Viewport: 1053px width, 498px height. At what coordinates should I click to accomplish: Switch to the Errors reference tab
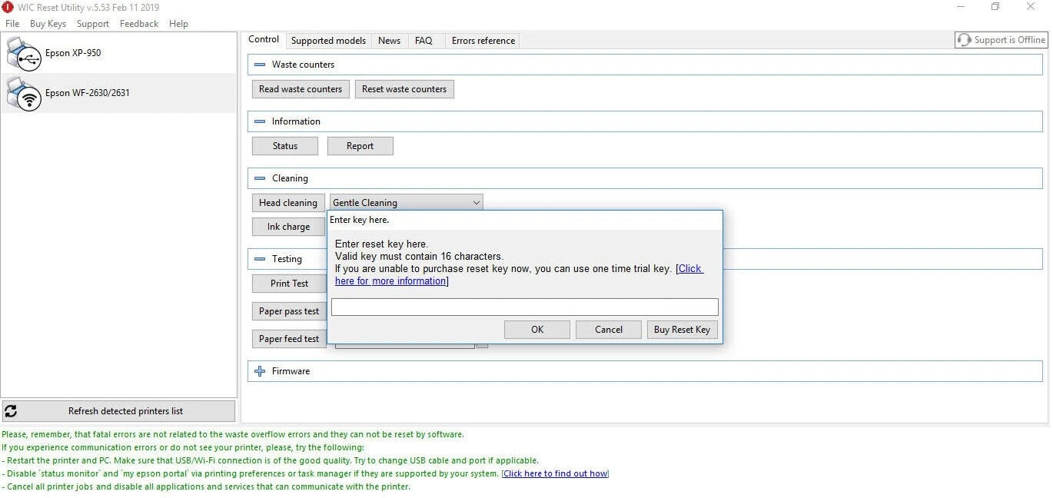tap(483, 41)
